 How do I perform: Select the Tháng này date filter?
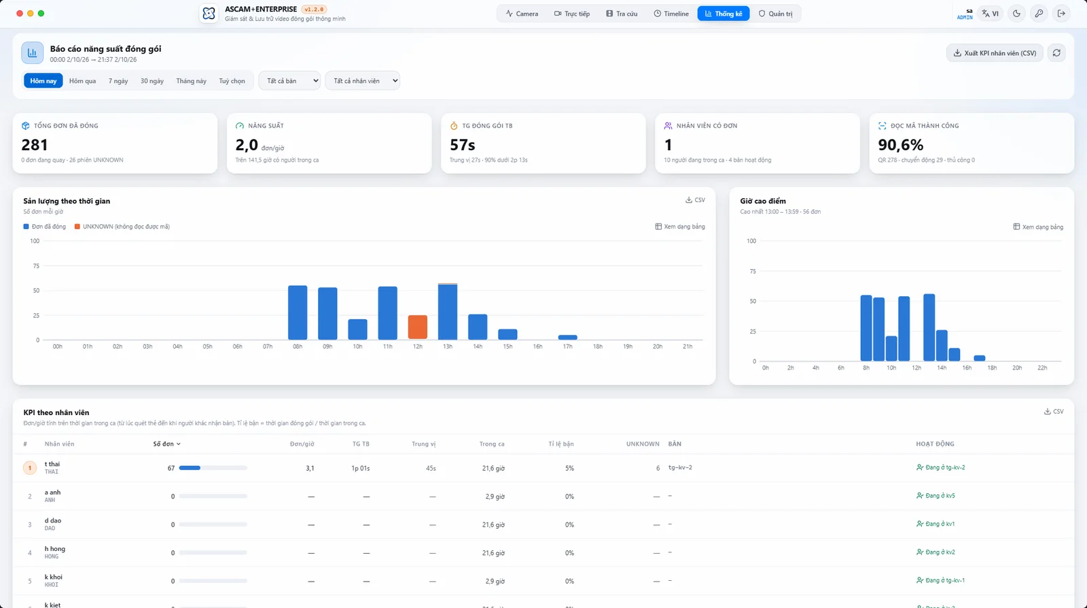(x=191, y=81)
